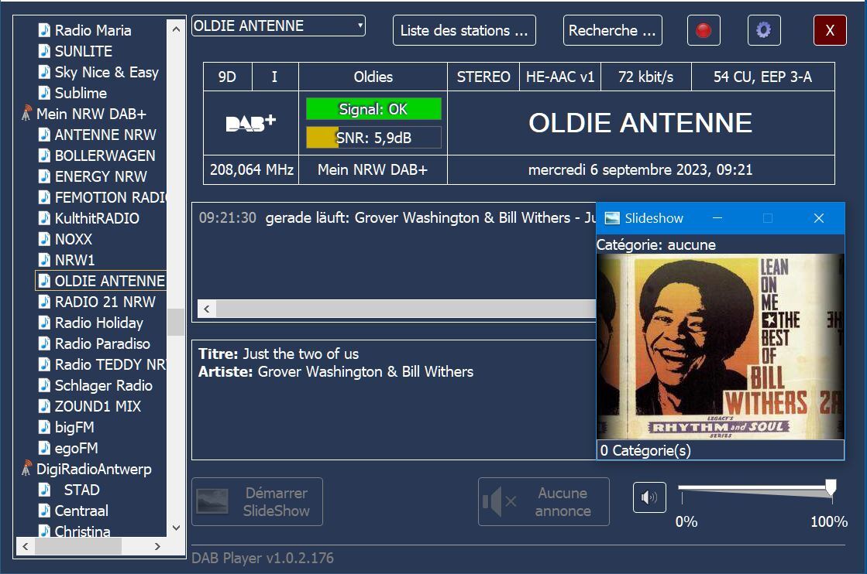The height and width of the screenshot is (574, 867).
Task: Click the note icon beside egoFM
Action: (x=44, y=448)
